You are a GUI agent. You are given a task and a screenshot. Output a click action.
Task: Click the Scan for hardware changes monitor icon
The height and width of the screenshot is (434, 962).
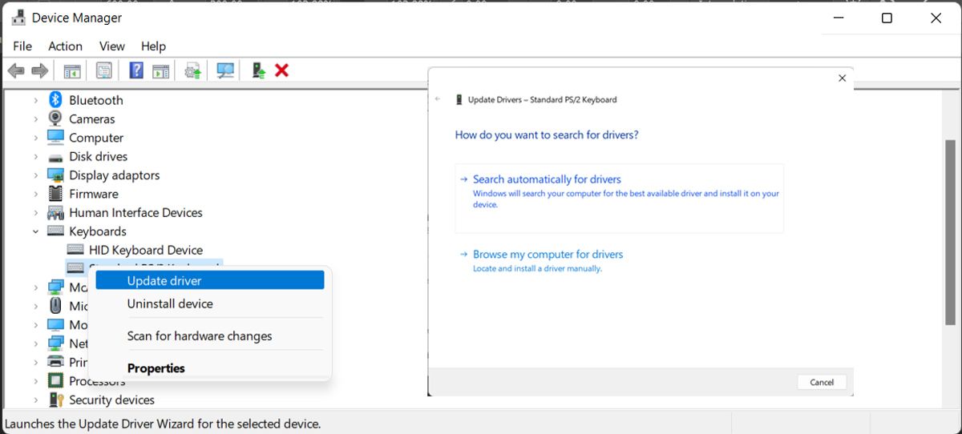pyautogui.click(x=225, y=70)
